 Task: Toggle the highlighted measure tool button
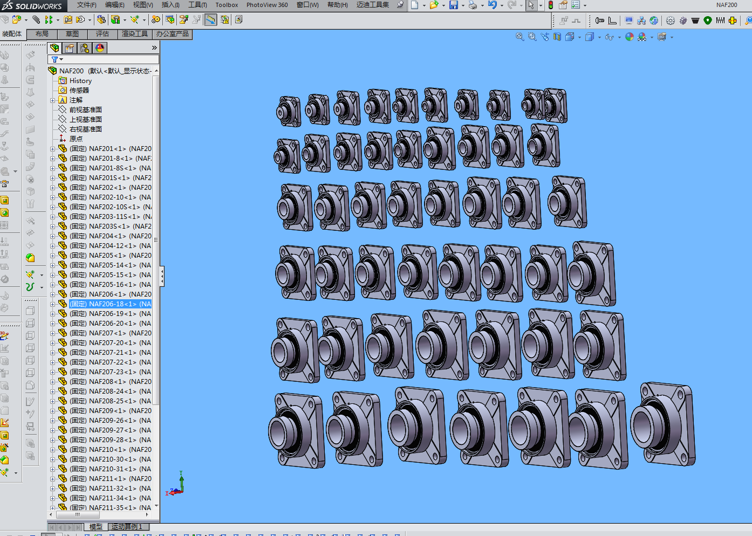210,20
